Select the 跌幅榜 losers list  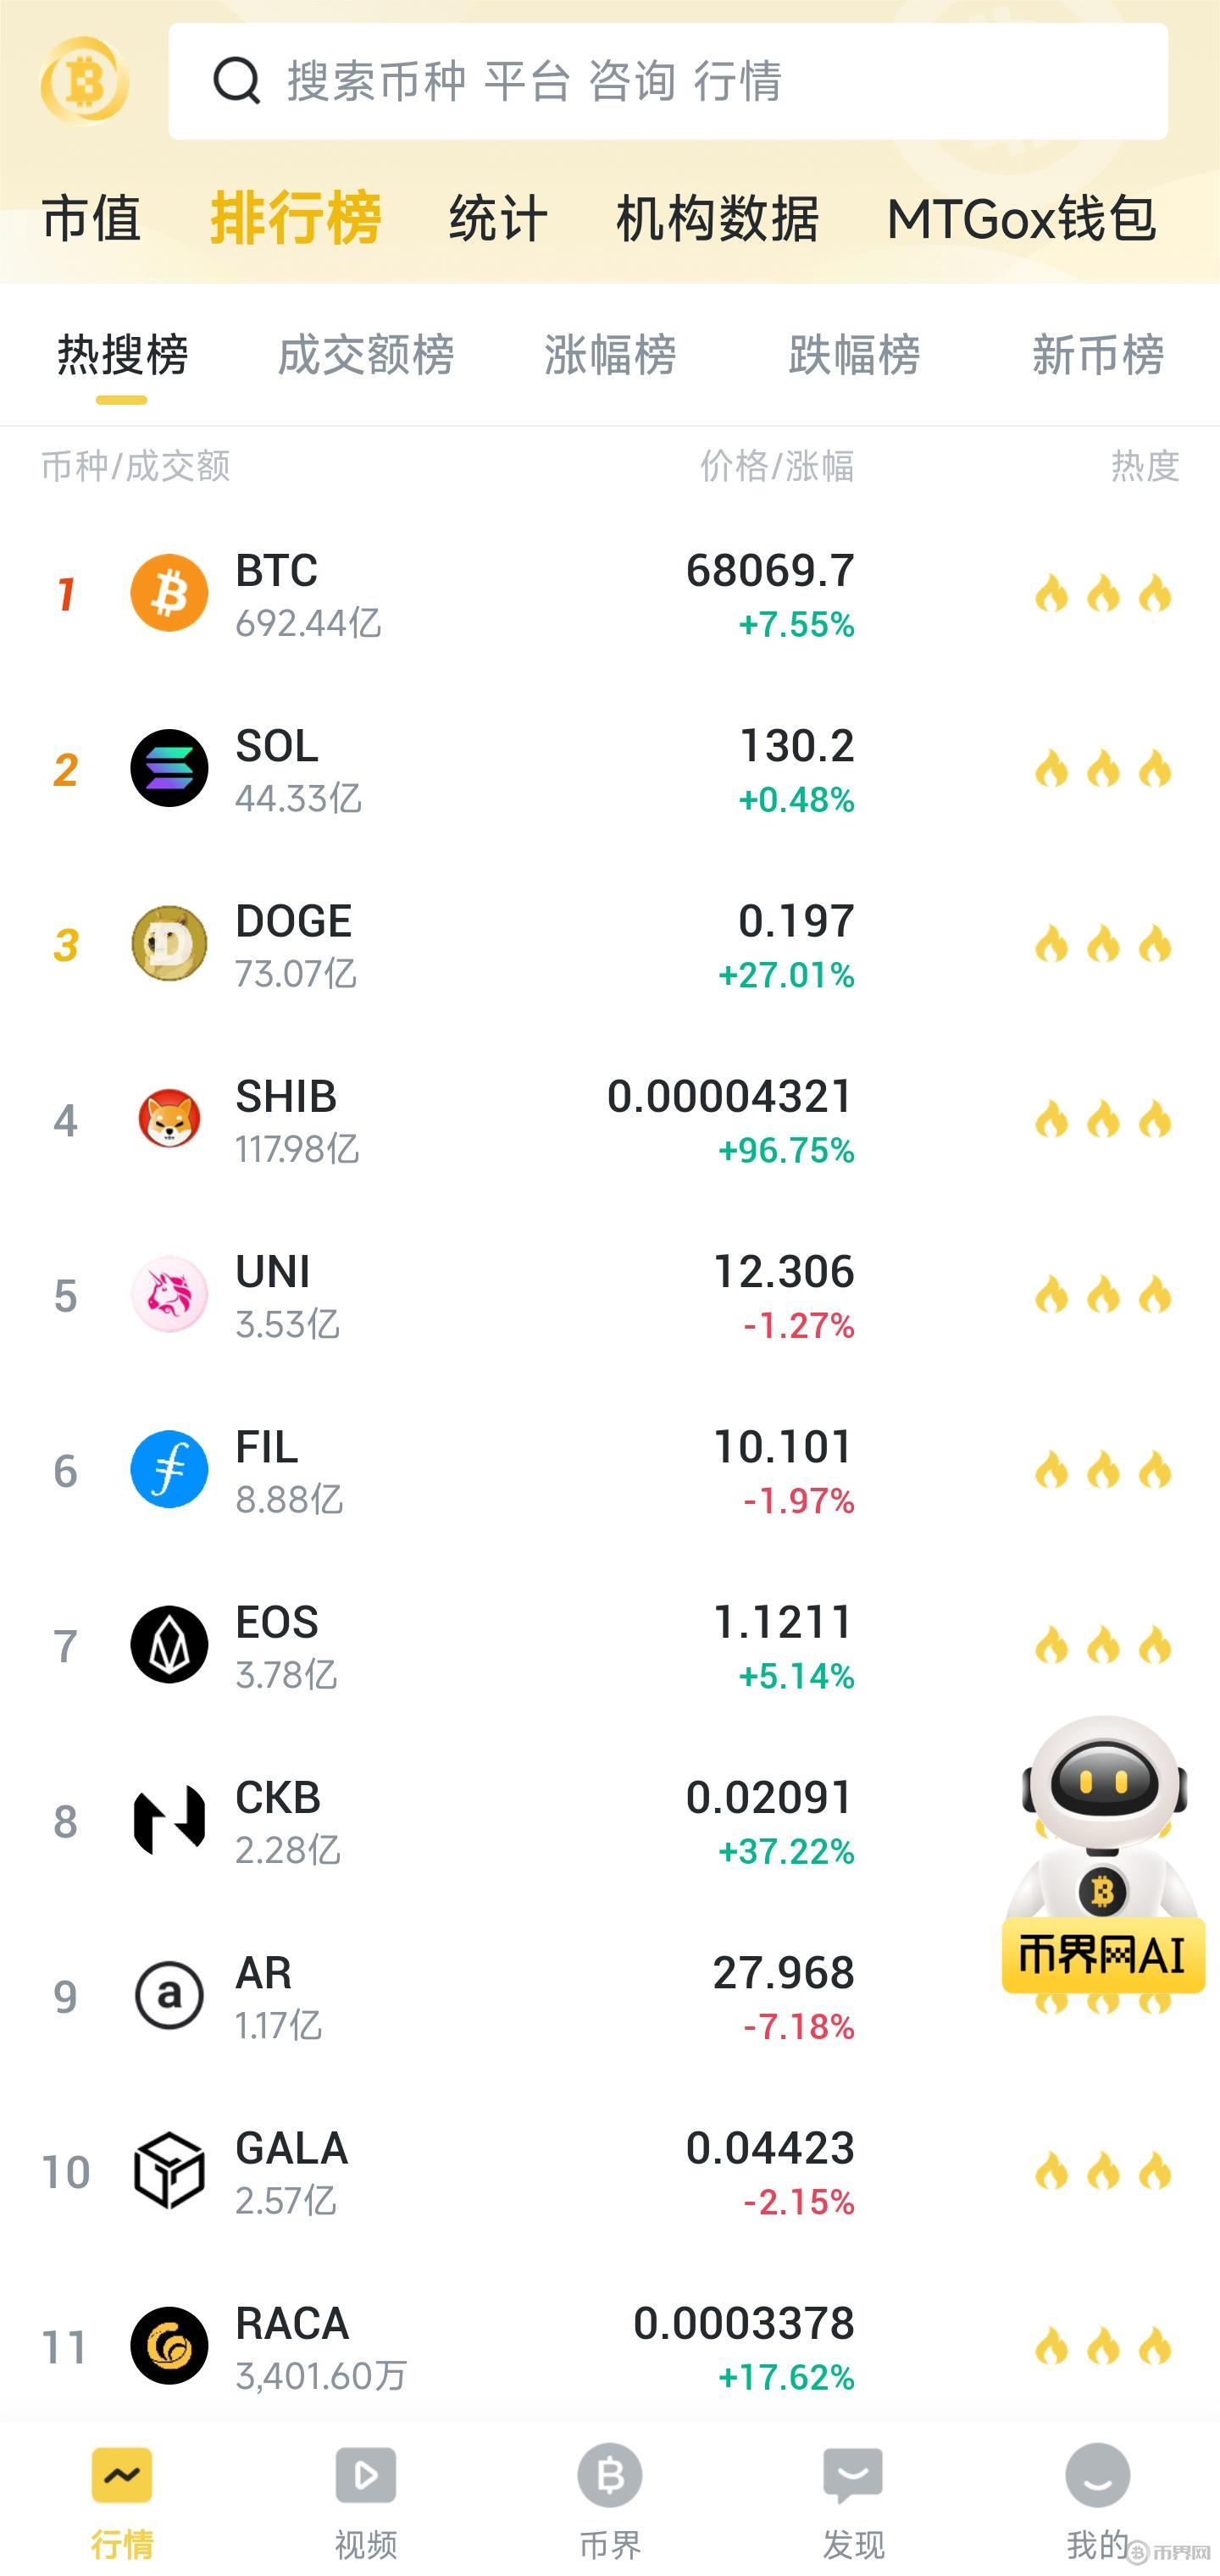854,355
